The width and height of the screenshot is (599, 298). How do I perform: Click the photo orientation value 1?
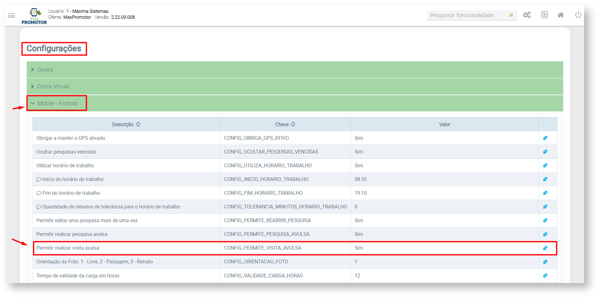click(x=356, y=261)
